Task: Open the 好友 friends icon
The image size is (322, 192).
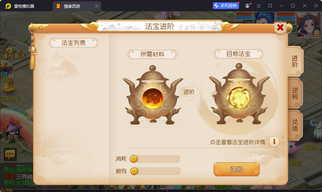Action: click(x=13, y=131)
